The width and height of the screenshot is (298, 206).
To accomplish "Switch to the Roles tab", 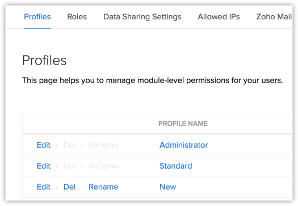I will click(77, 16).
